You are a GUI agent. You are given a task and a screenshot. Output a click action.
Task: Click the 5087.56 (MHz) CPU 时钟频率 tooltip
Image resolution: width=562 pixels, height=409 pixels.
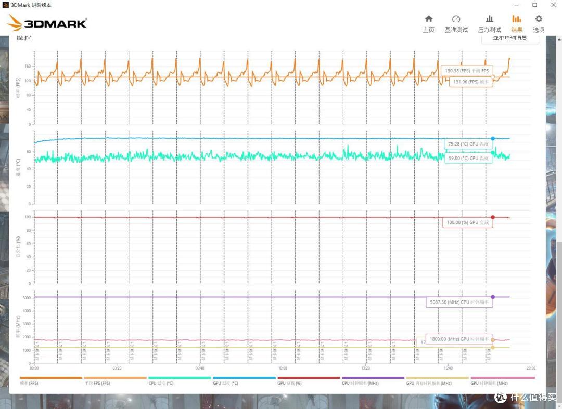[x=459, y=302]
